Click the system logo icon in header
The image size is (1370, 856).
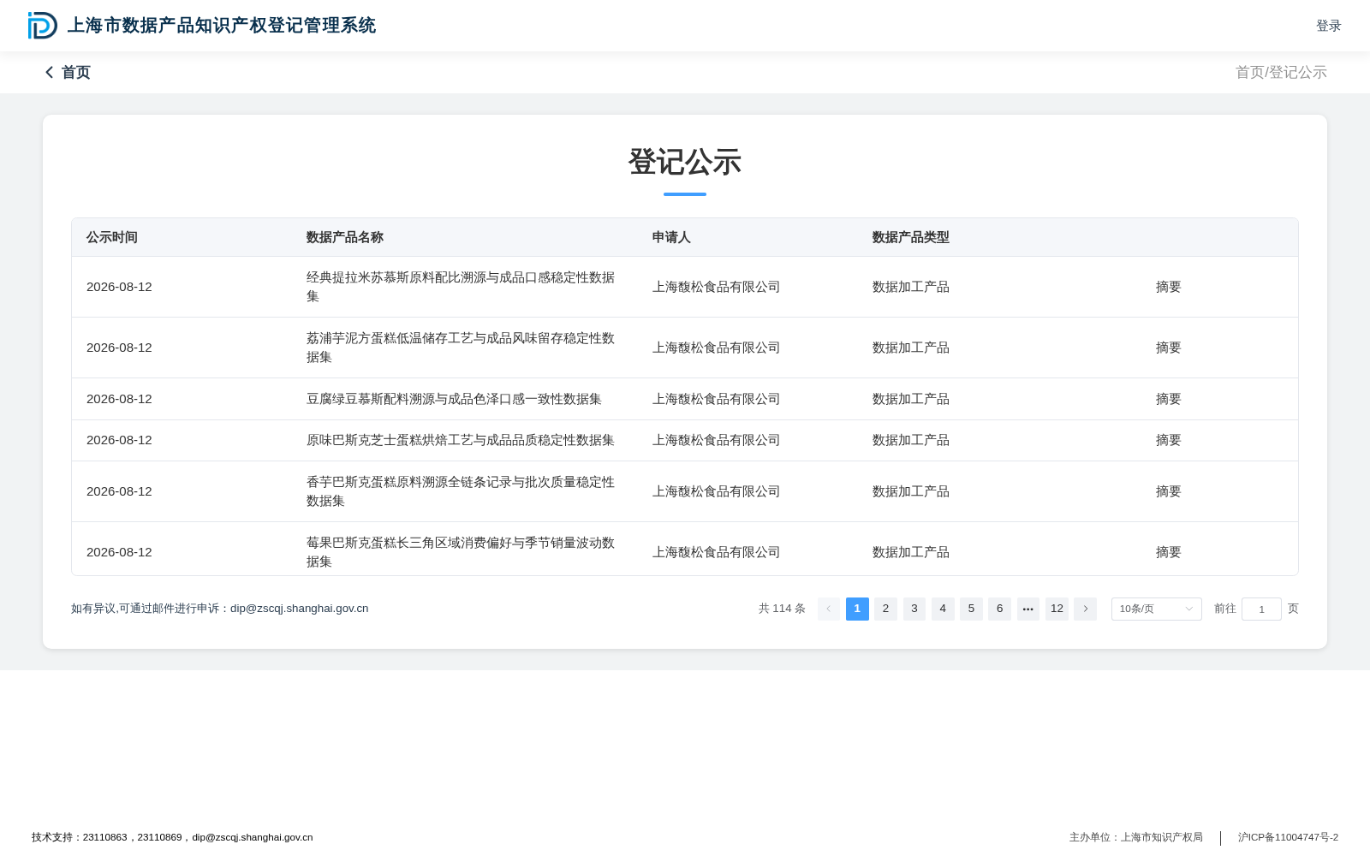pos(42,26)
